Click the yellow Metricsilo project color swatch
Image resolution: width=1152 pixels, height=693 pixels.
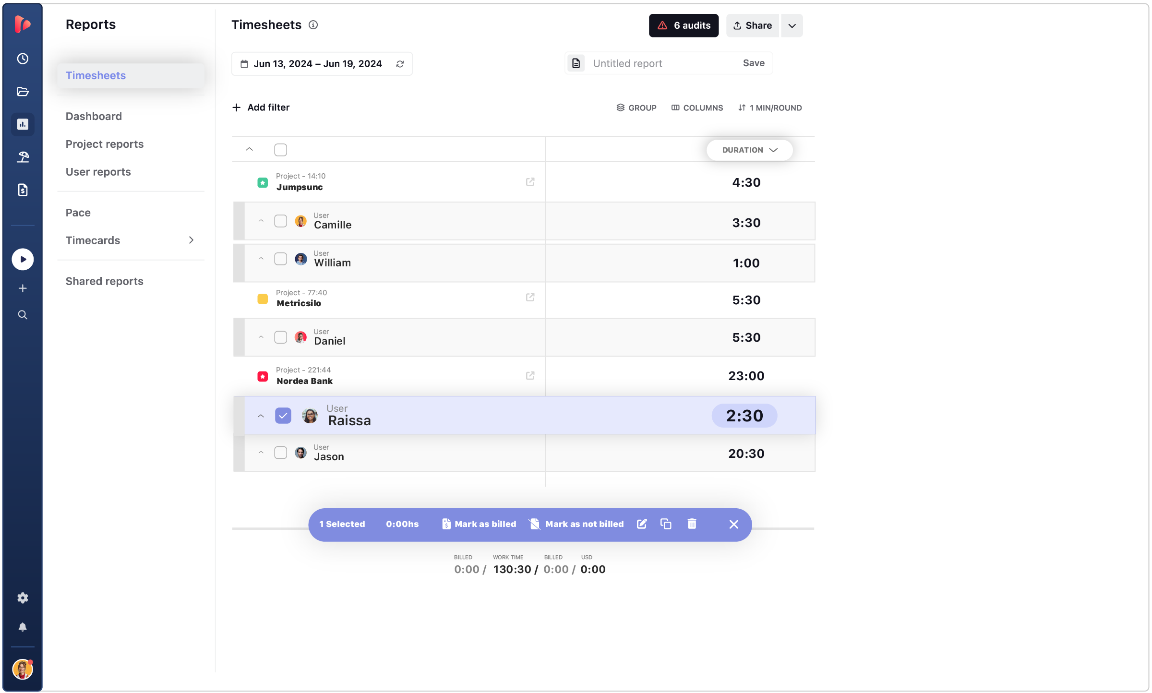263,299
